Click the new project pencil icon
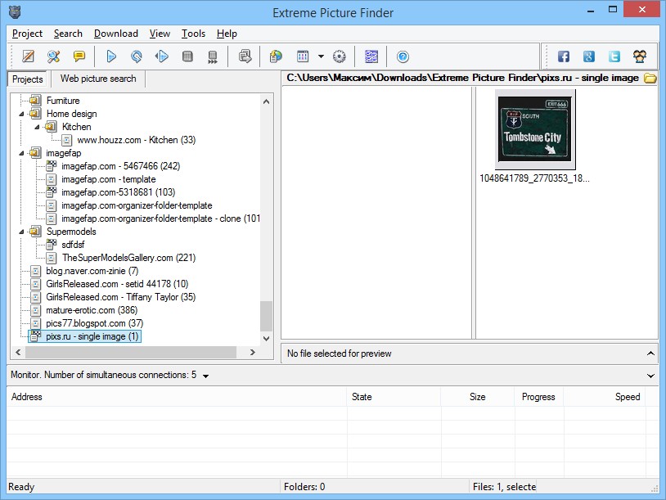Viewport: 666px width, 500px height. (x=28, y=56)
